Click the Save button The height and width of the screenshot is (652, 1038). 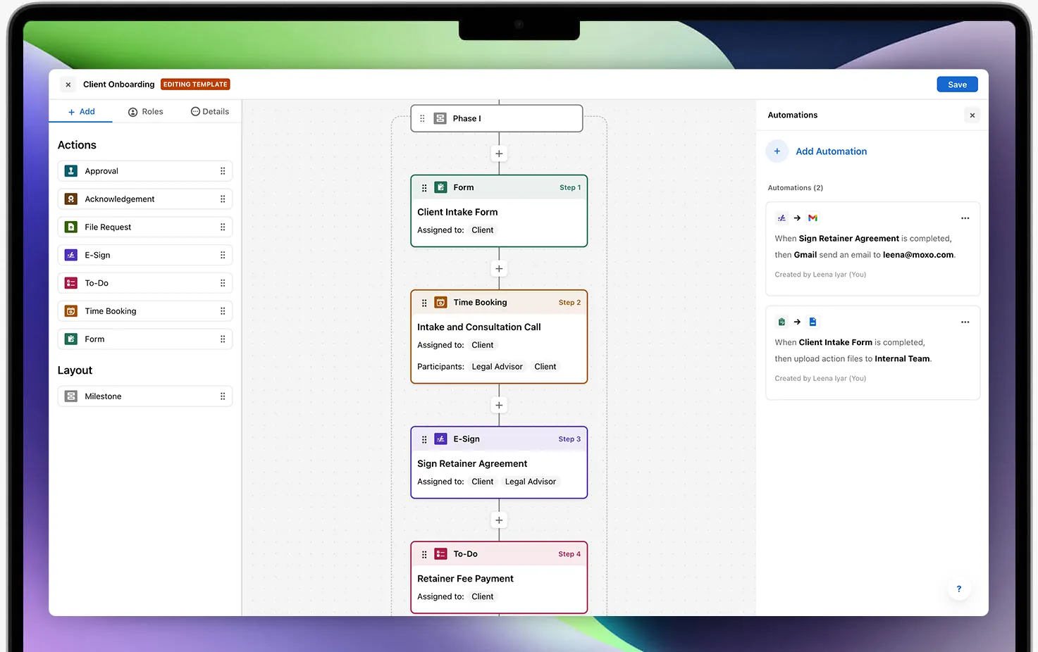[956, 84]
